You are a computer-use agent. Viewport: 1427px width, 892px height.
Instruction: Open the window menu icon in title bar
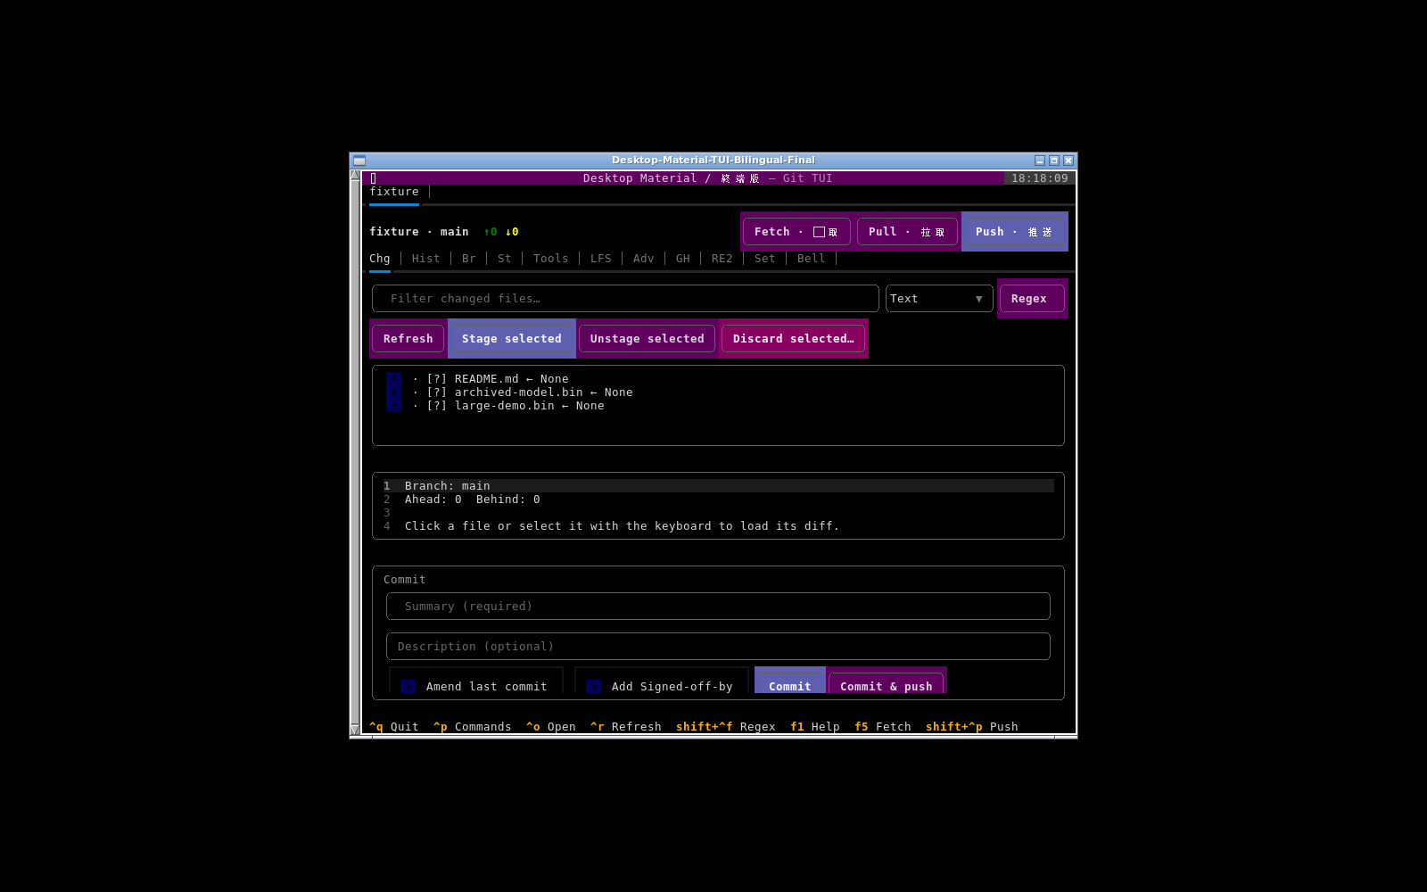coord(359,161)
